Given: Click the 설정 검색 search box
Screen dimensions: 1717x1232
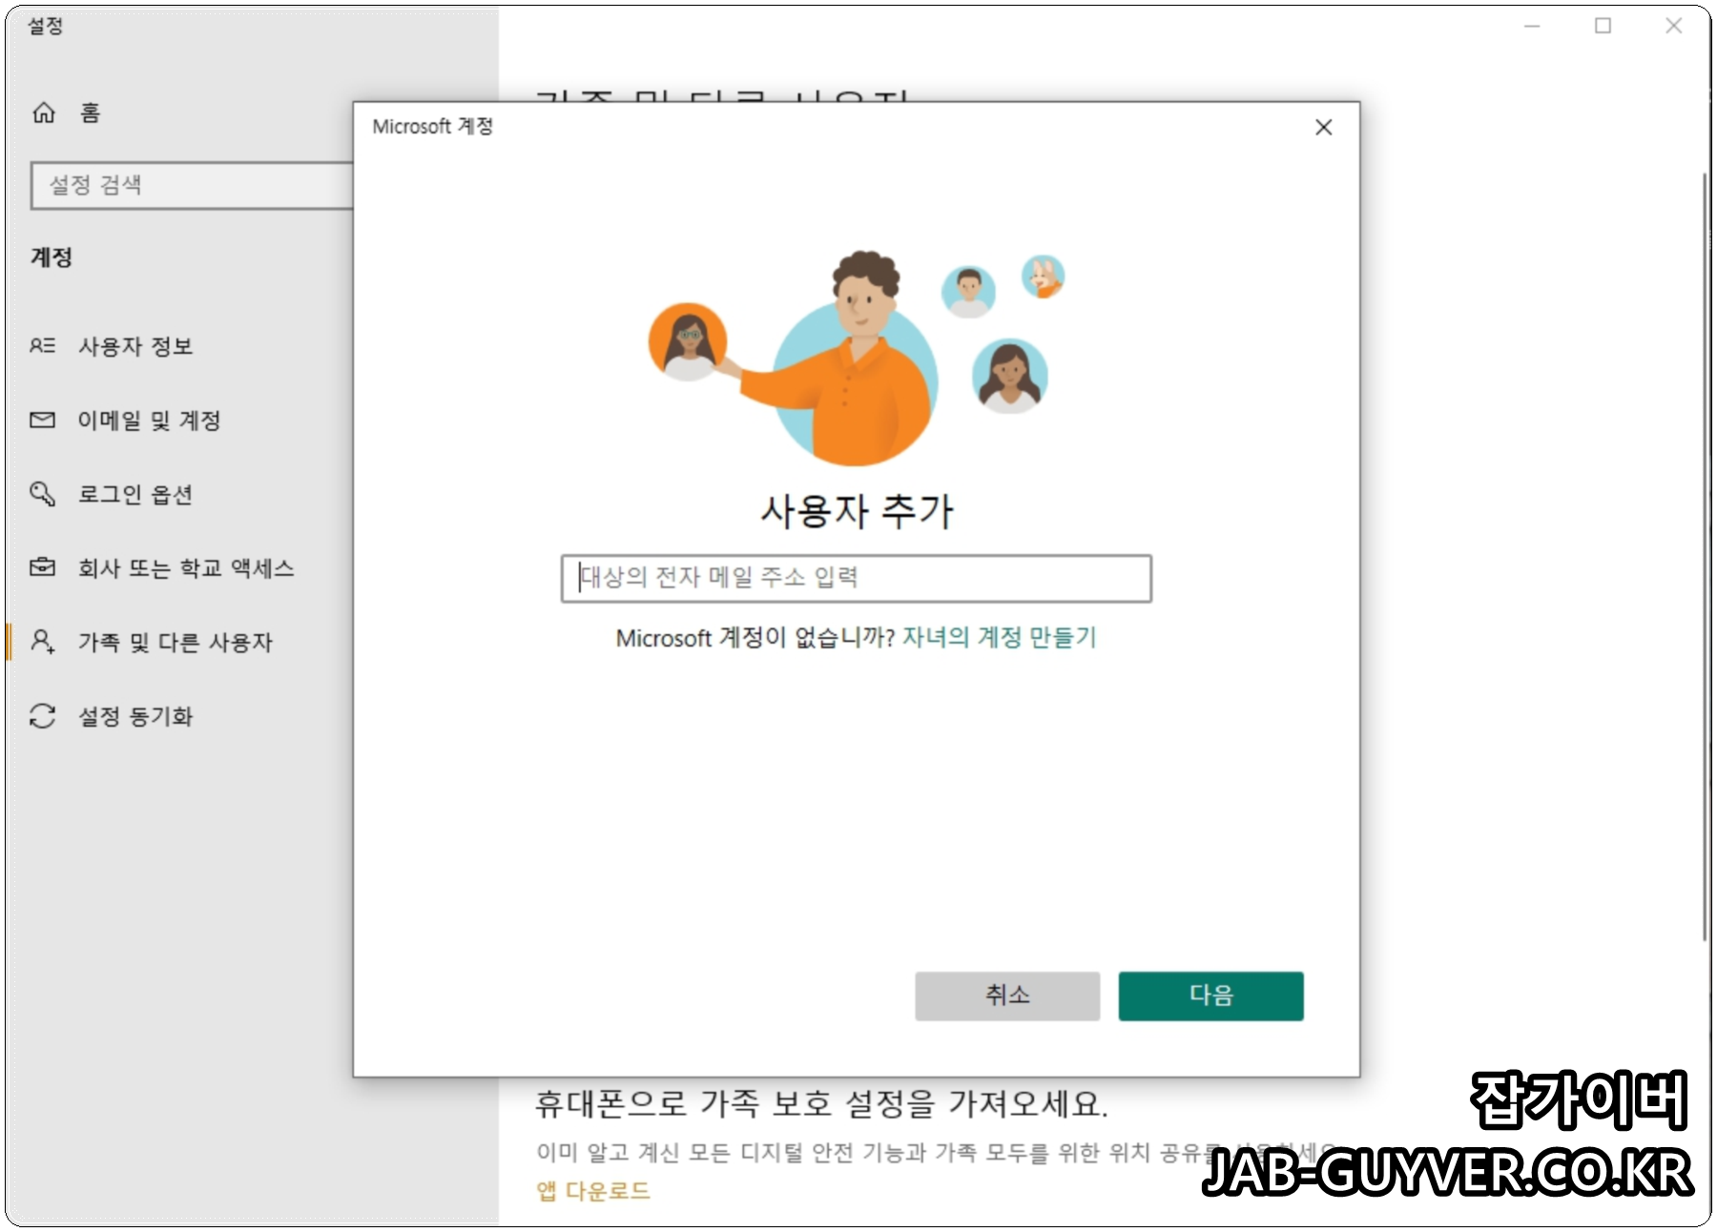Looking at the screenshot, I should coord(193,185).
